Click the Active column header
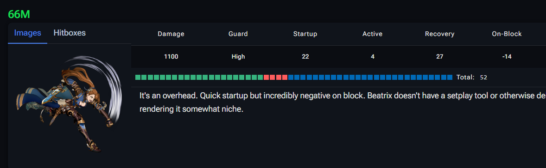 373,34
